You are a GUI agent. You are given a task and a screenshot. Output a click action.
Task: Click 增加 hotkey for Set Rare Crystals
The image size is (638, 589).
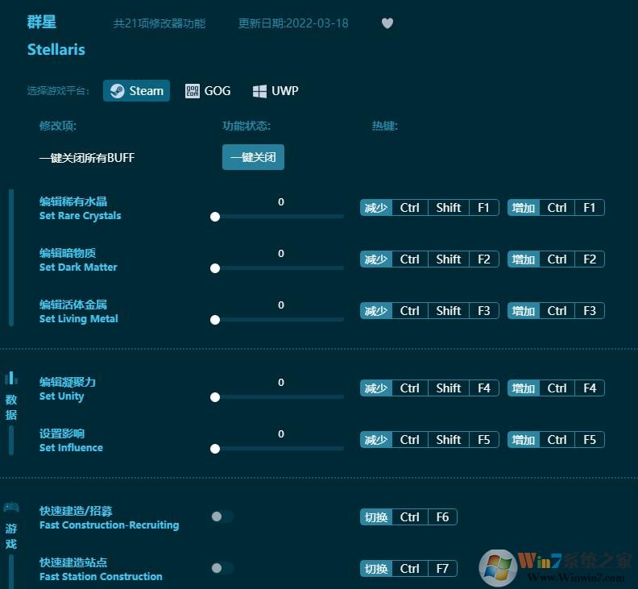pos(524,208)
